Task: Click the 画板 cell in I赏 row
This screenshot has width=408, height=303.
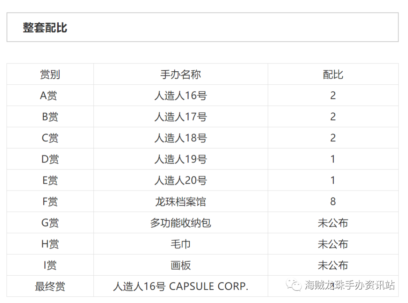Action: click(x=180, y=265)
